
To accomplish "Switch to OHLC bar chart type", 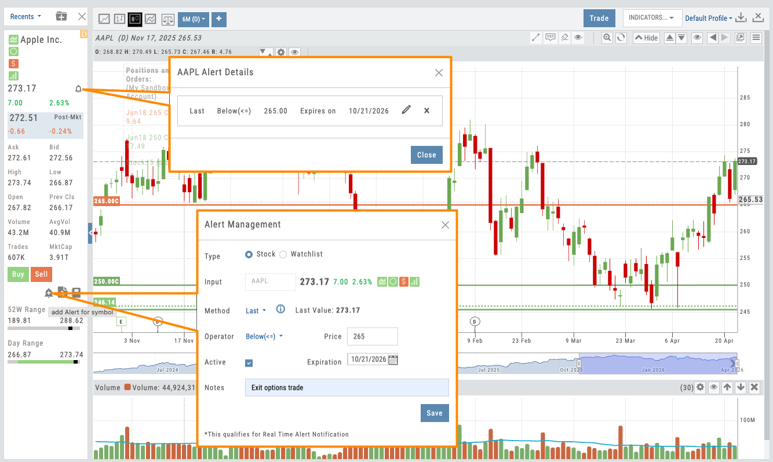I will tap(121, 19).
